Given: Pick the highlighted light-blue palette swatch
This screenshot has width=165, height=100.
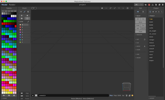Looking at the screenshot, I should coord(14,70).
